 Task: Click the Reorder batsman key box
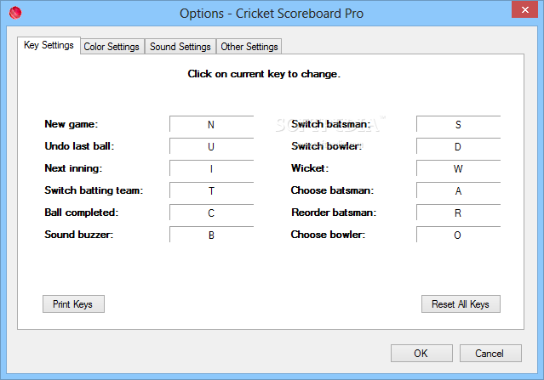pos(458,213)
